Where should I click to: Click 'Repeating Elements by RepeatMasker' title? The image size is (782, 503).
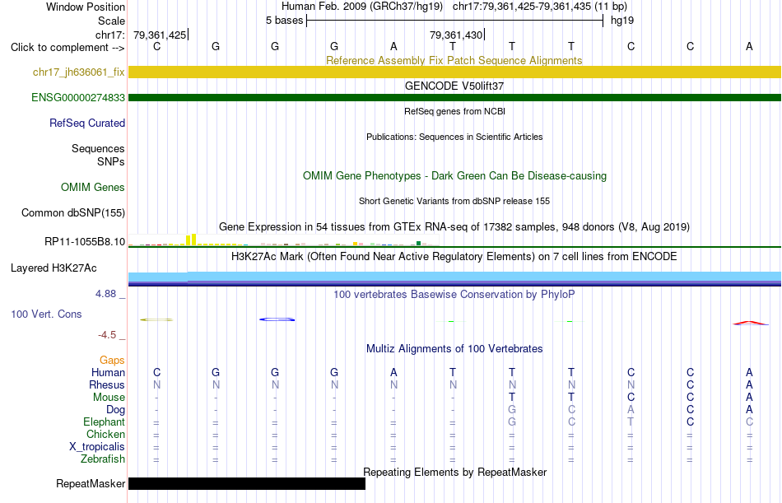[454, 472]
